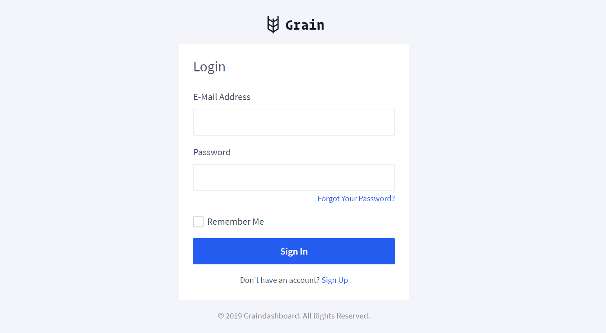Viewport: 606px width, 333px height.
Task: Click Sign Up next to the account prompt
Action: click(x=335, y=280)
